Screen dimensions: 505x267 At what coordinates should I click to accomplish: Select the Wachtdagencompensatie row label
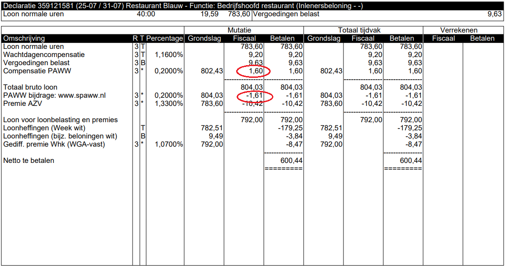pos(44,55)
